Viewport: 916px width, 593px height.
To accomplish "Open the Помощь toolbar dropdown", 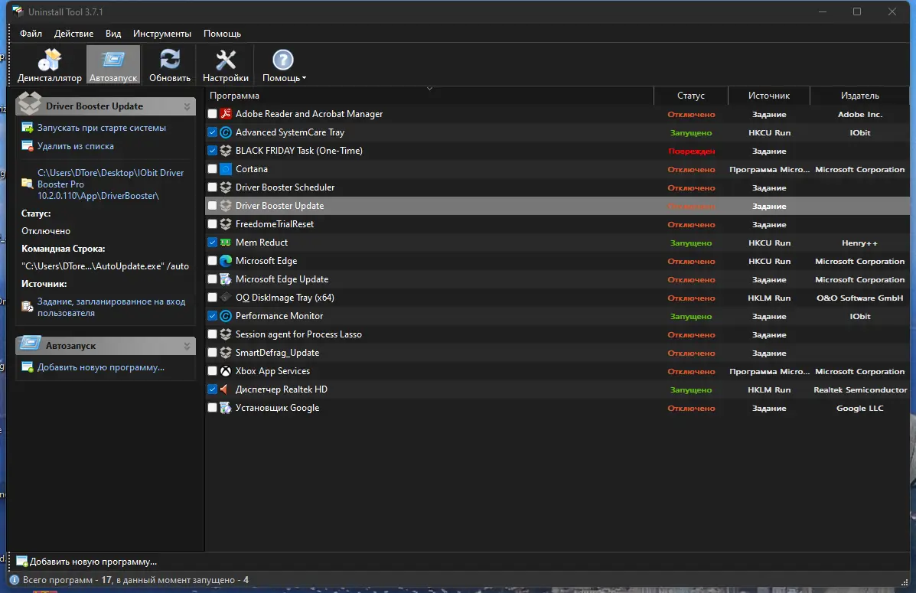I will click(x=283, y=65).
